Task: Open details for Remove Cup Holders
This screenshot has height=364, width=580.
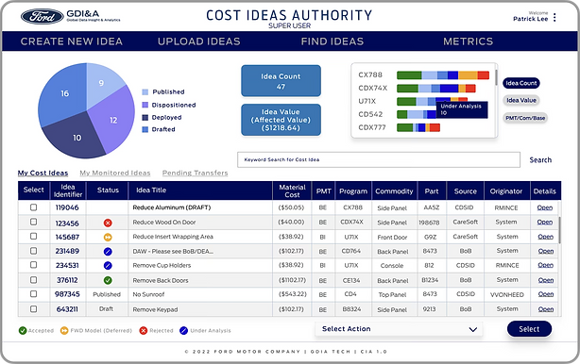Action: pos(546,265)
